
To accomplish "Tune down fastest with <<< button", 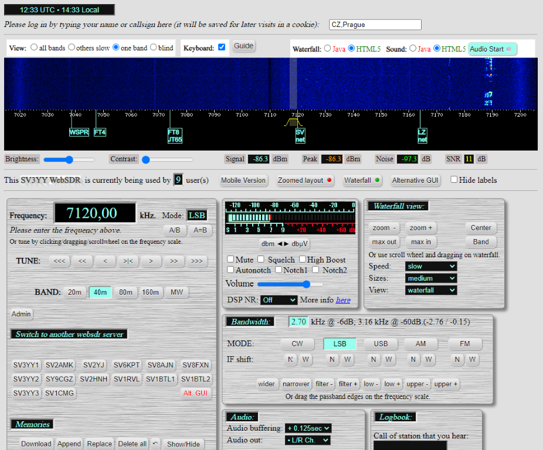I will [59, 261].
